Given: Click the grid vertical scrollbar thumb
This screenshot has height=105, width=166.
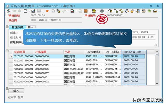Looking at the screenshot, I should [x=157, y=54].
